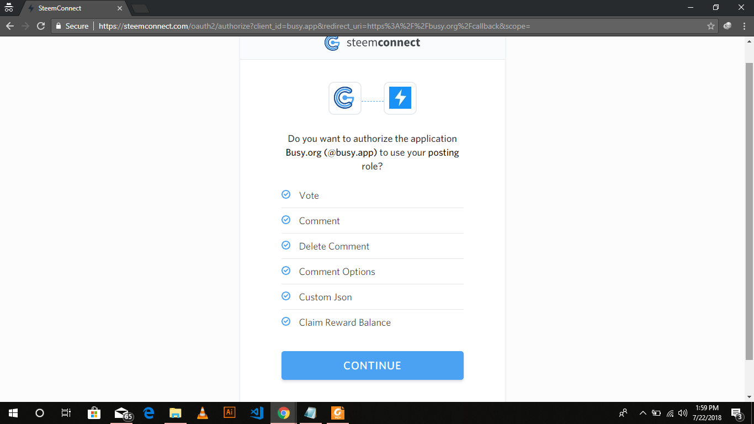This screenshot has width=754, height=424.
Task: Click the CONTINUE button
Action: pos(373,365)
